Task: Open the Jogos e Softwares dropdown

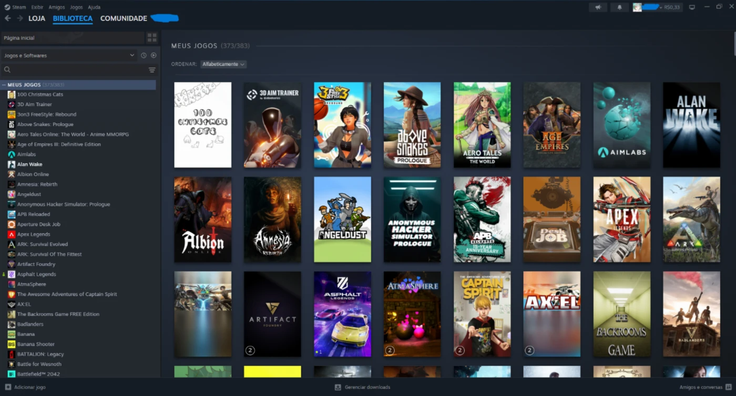Action: coord(69,55)
